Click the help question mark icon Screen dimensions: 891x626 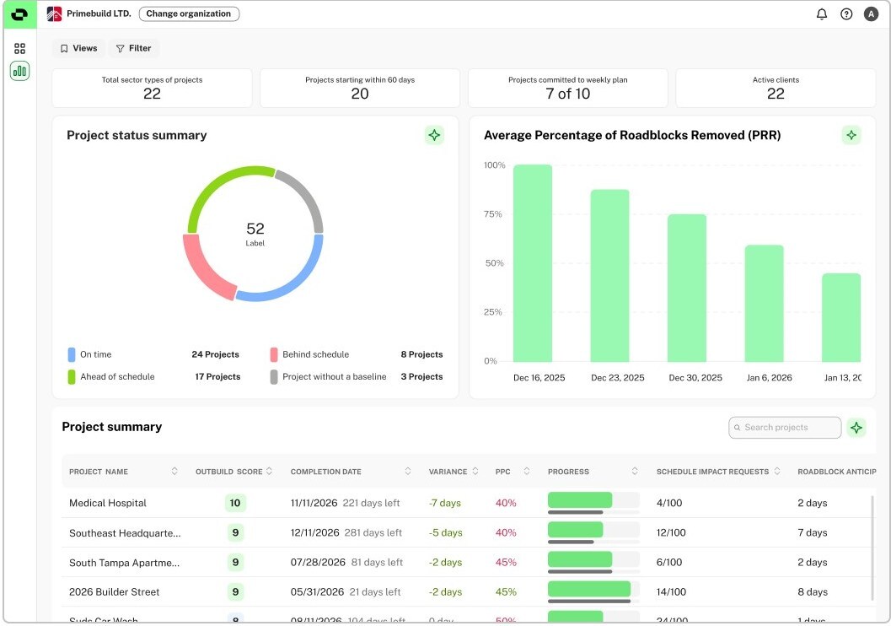(x=846, y=14)
